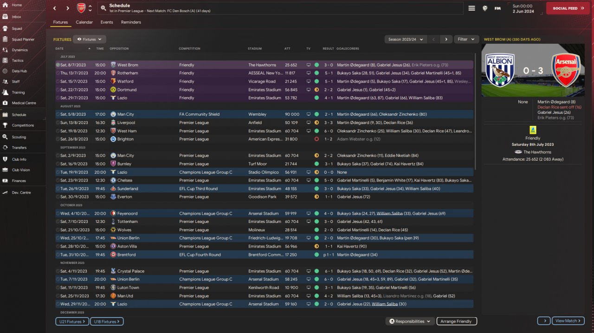Screen dimensions: 594x333
Task: Open the Inbox from the sidebar
Action: [x=5, y=17]
